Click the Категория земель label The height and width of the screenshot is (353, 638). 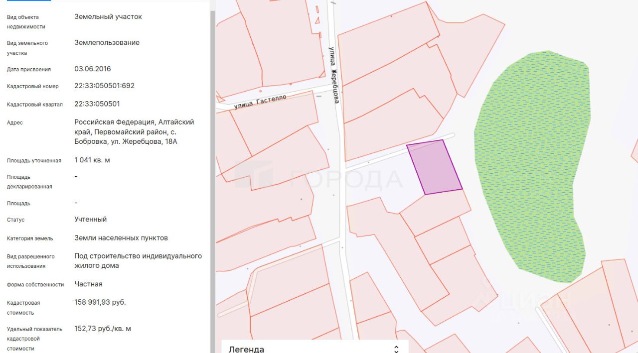pos(30,238)
